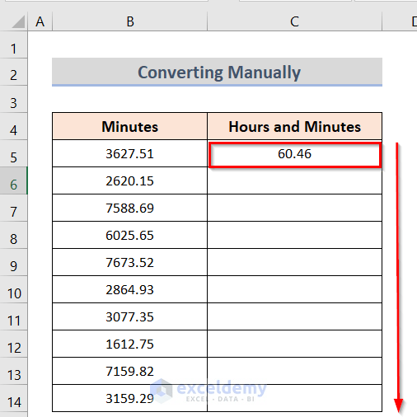This screenshot has height=417, width=417.
Task: Click the 'Hours and Minutes' header cell
Action: (x=294, y=126)
